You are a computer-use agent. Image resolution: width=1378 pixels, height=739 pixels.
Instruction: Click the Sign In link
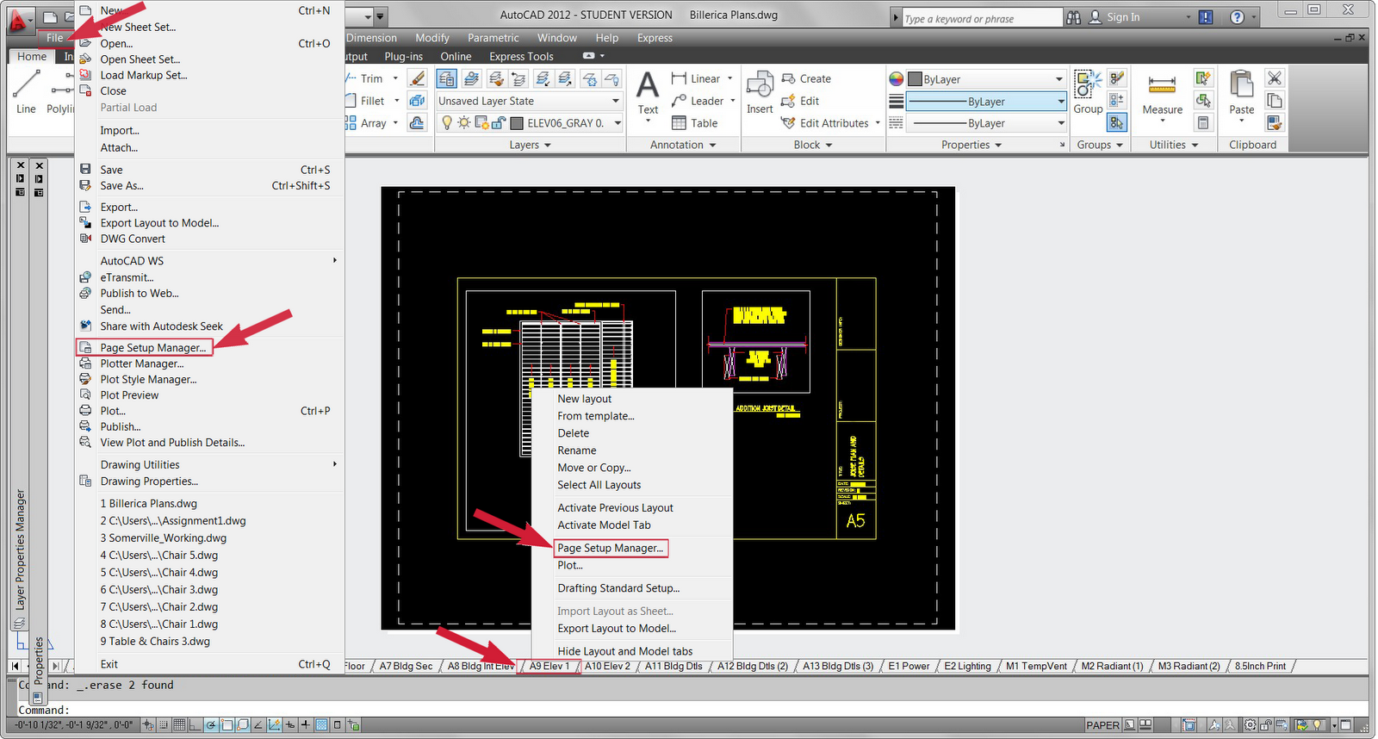(1123, 17)
